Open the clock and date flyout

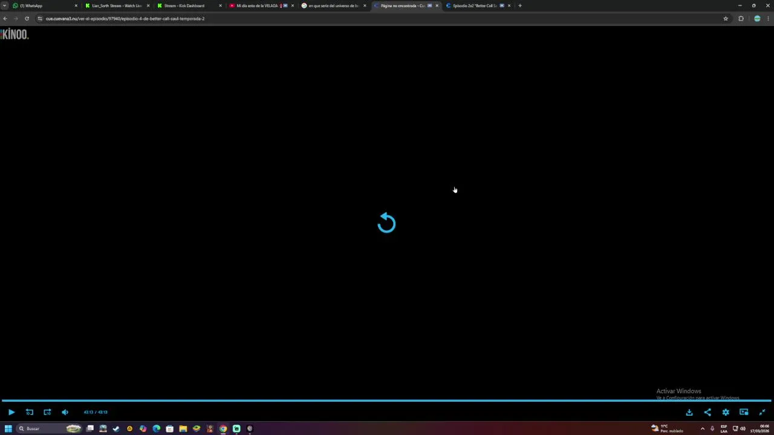pyautogui.click(x=759, y=428)
